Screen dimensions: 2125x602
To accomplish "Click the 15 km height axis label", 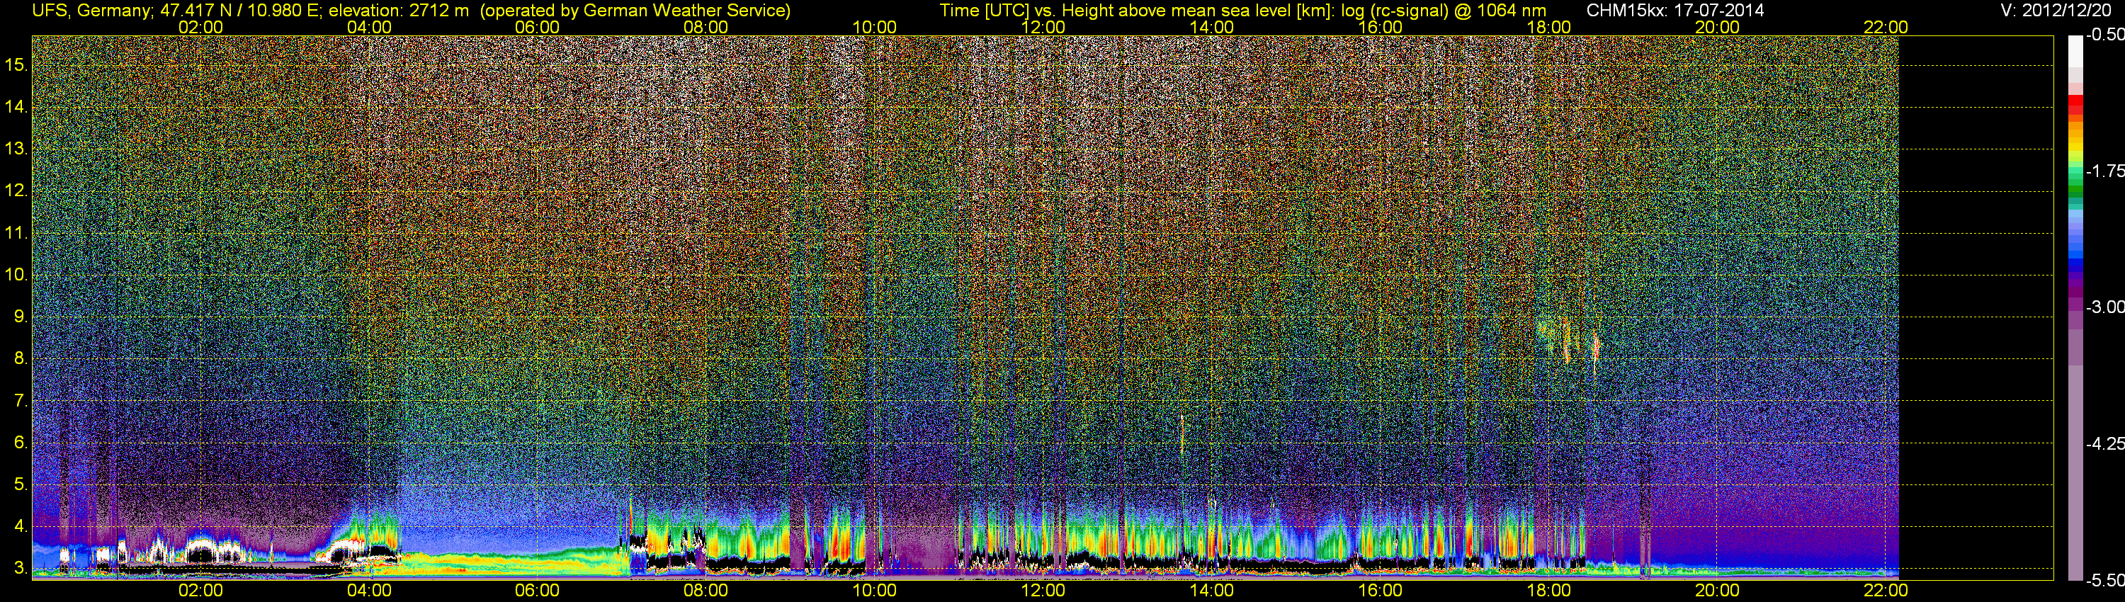I will pos(16,65).
